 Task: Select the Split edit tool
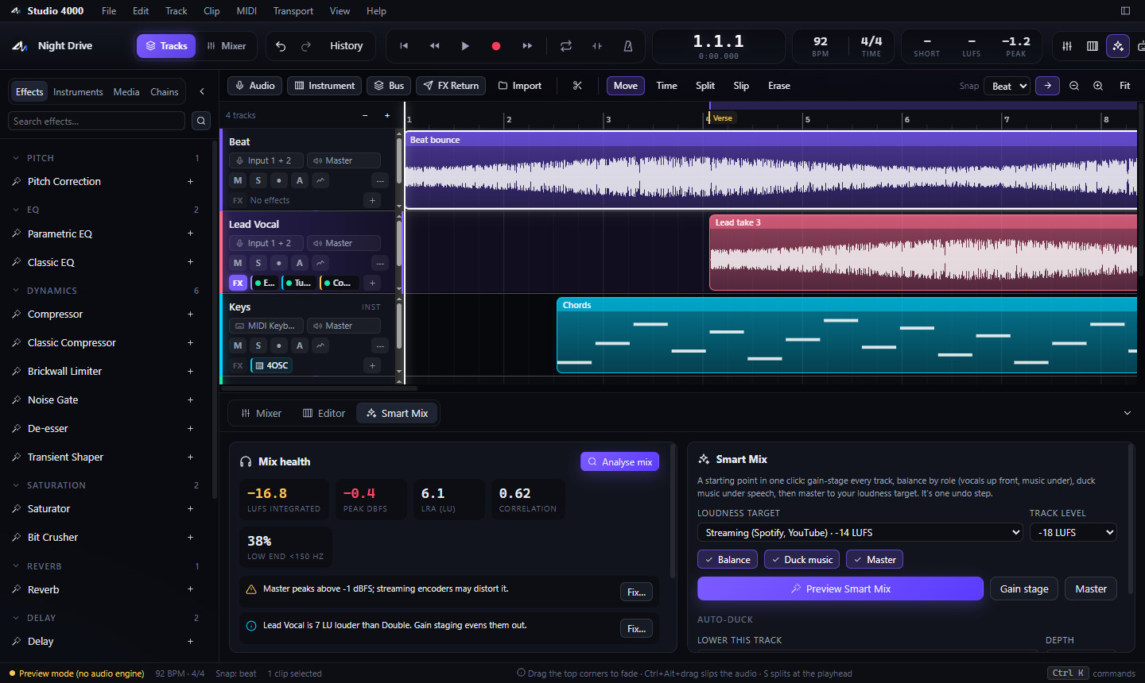[705, 86]
